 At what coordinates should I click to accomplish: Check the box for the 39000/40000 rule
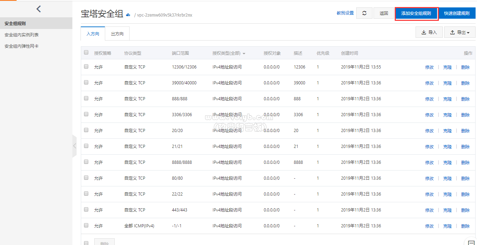[86, 82]
